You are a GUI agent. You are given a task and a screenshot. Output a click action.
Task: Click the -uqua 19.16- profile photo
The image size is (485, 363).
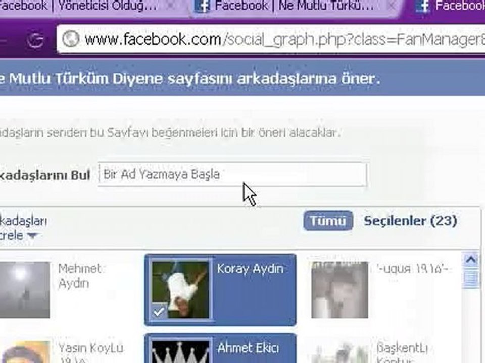339,289
